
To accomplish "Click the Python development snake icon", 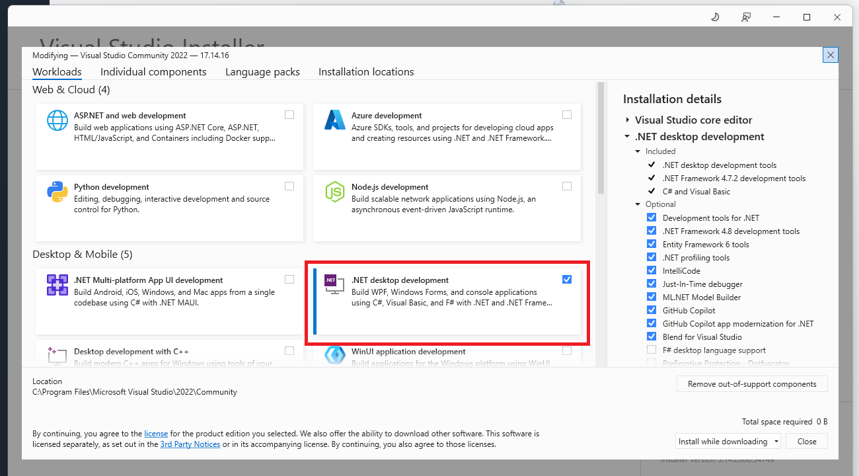I will (57, 192).
